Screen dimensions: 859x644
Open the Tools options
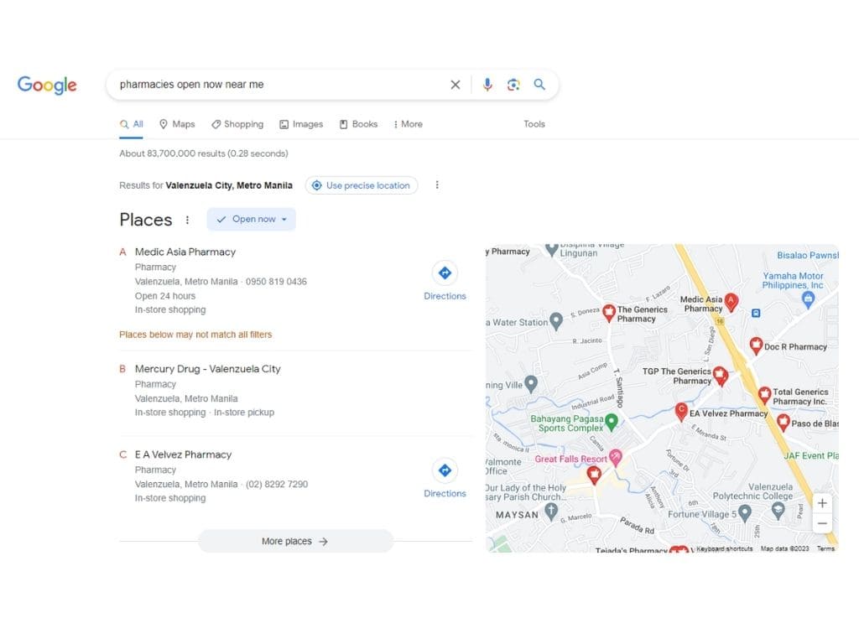[534, 124]
